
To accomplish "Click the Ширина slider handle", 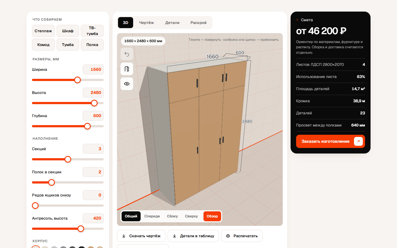I will pos(77,80).
